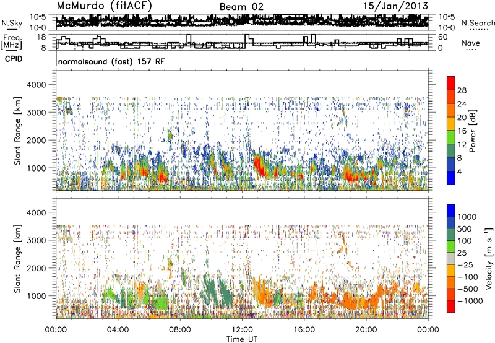The image size is (495, 343).
Task: Click the 20:00 time tick label
Action: coord(366,330)
